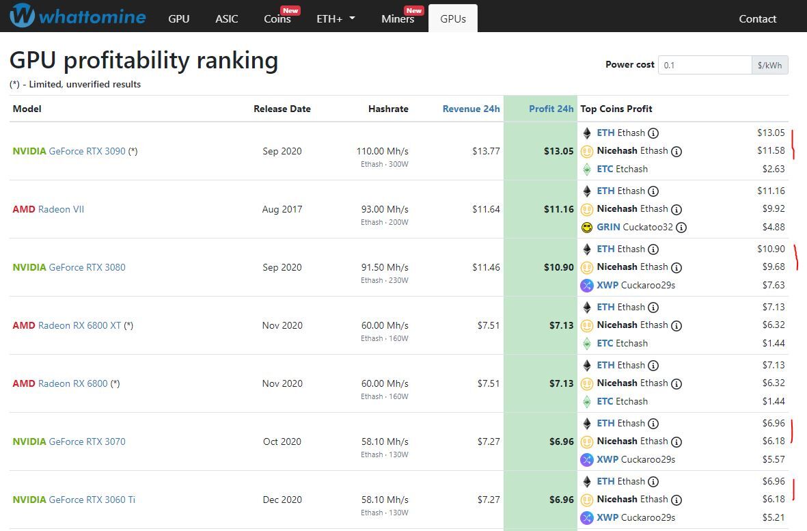Screen dimensions: 807x531
Task: Select the $4.88 GRIN profit value
Action: coord(774,227)
